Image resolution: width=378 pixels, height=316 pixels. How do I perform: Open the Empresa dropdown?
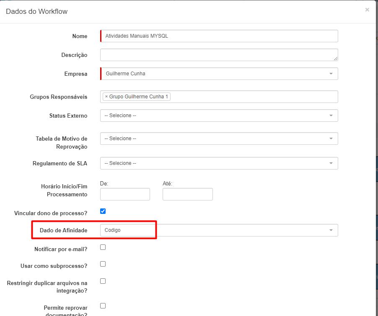219,74
